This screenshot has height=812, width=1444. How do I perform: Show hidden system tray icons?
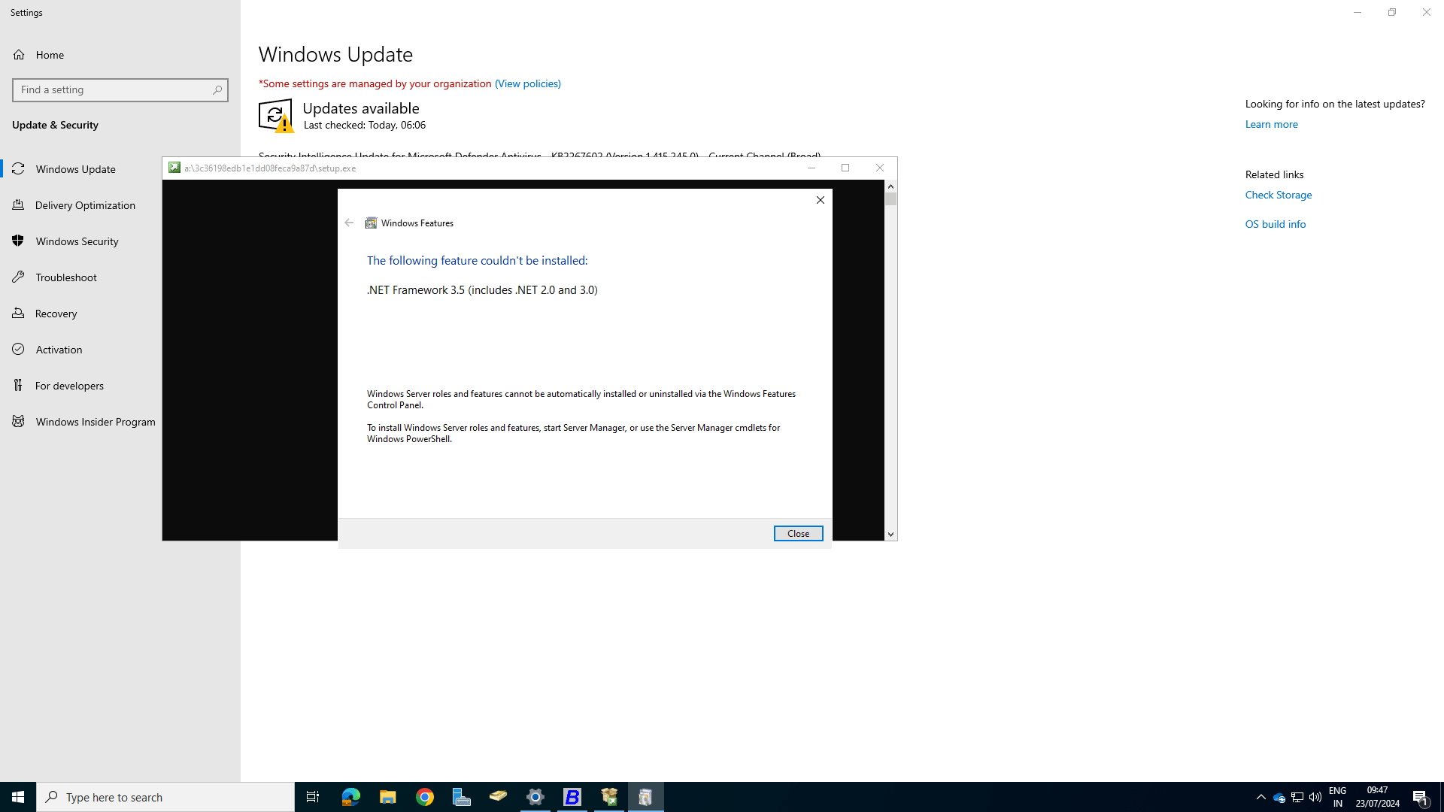pyautogui.click(x=1261, y=797)
